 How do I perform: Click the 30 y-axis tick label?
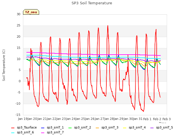pyautogui.click(x=18, y=14)
